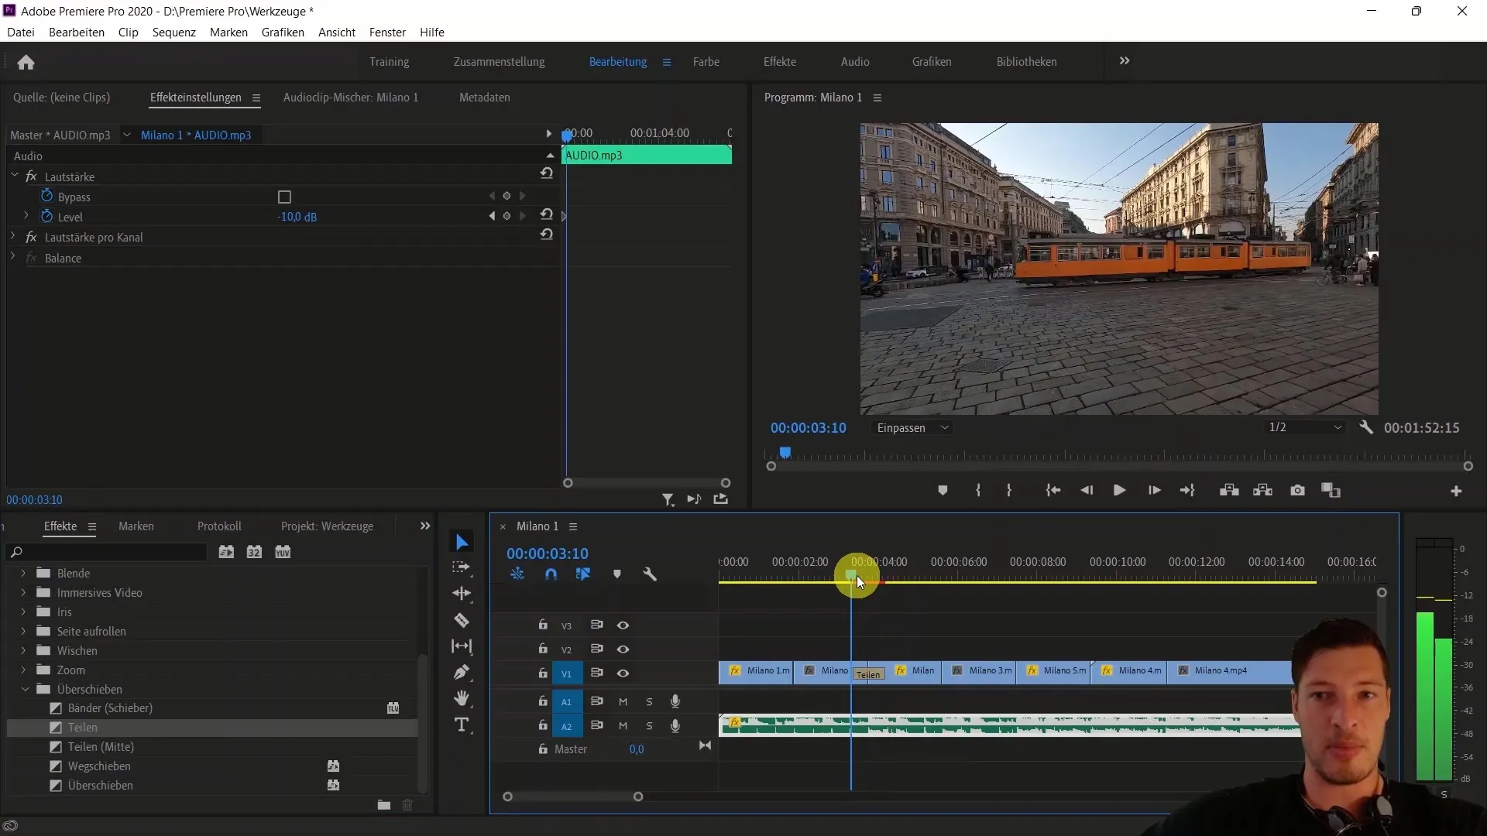Image resolution: width=1487 pixels, height=836 pixels.
Task: Play the Program monitor
Action: coord(1119,491)
